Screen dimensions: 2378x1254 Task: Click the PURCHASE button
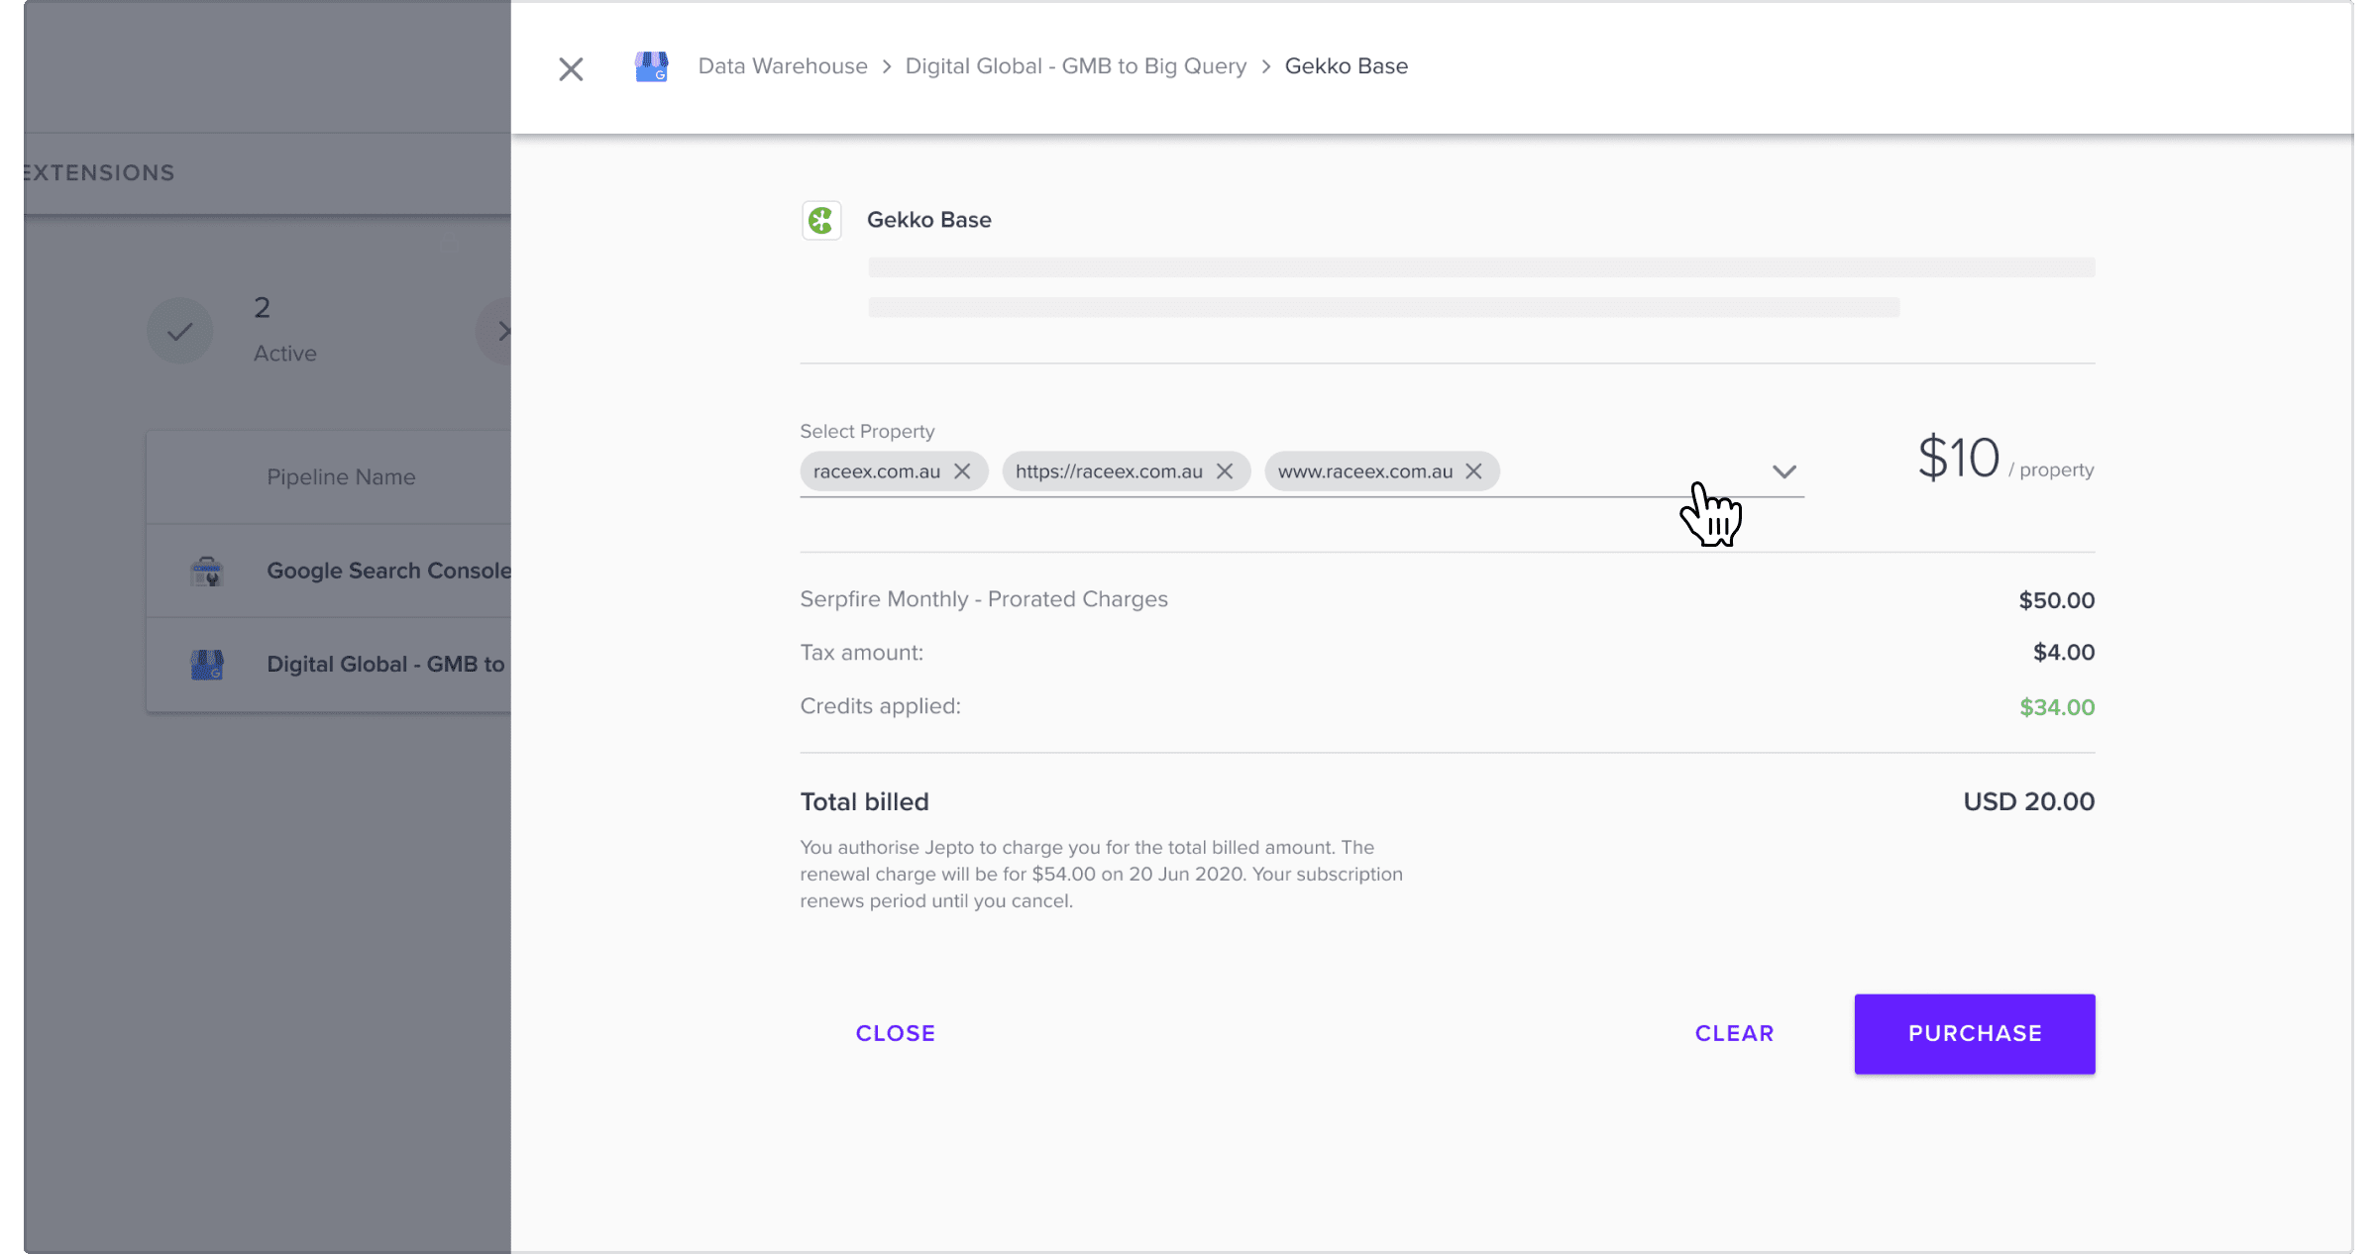1975,1033
